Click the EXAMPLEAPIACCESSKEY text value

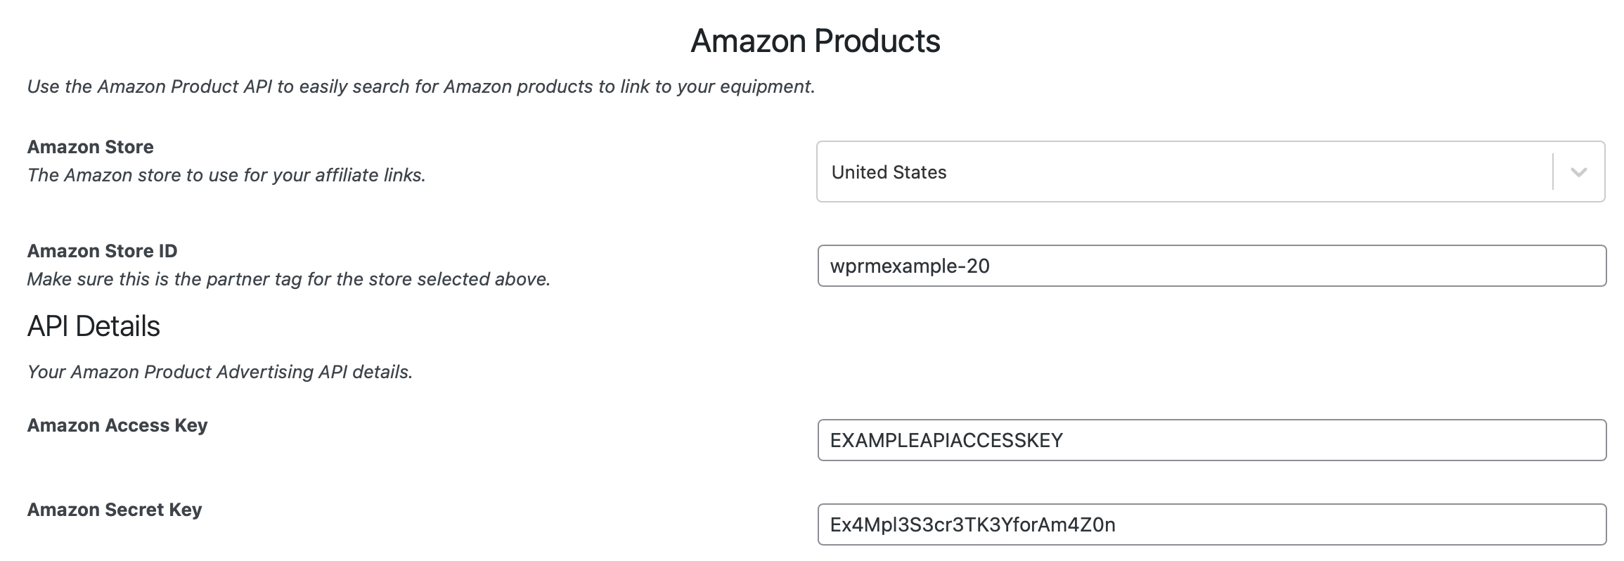coord(946,440)
